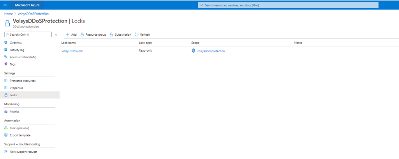Click the Tags icon in sidebar
The width and height of the screenshot is (399, 159).
tap(6, 64)
